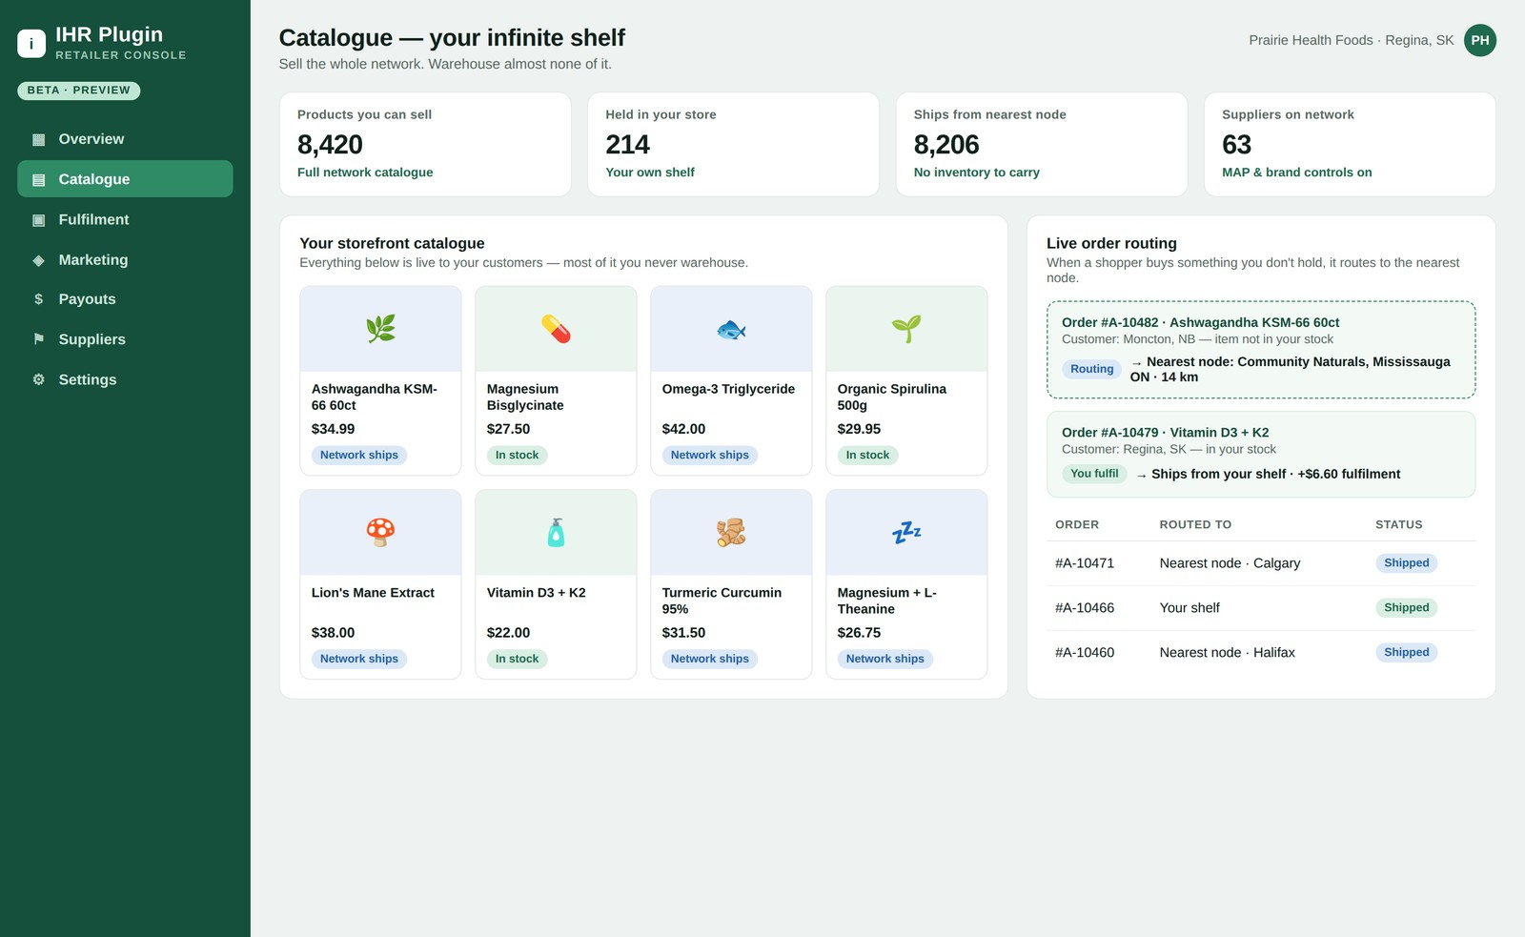The width and height of the screenshot is (1525, 937).
Task: Click Nearest node · Halifax cell
Action: coord(1227,653)
